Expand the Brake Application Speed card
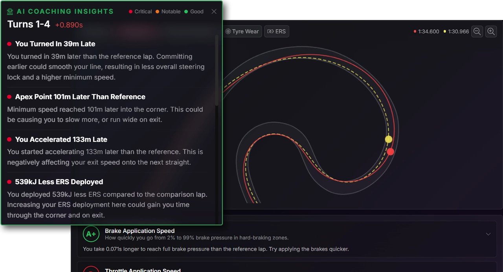 (488, 234)
